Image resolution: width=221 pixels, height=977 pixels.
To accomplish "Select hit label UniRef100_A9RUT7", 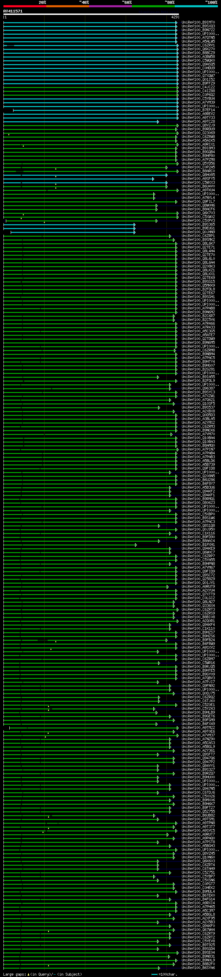I will point(198,835).
